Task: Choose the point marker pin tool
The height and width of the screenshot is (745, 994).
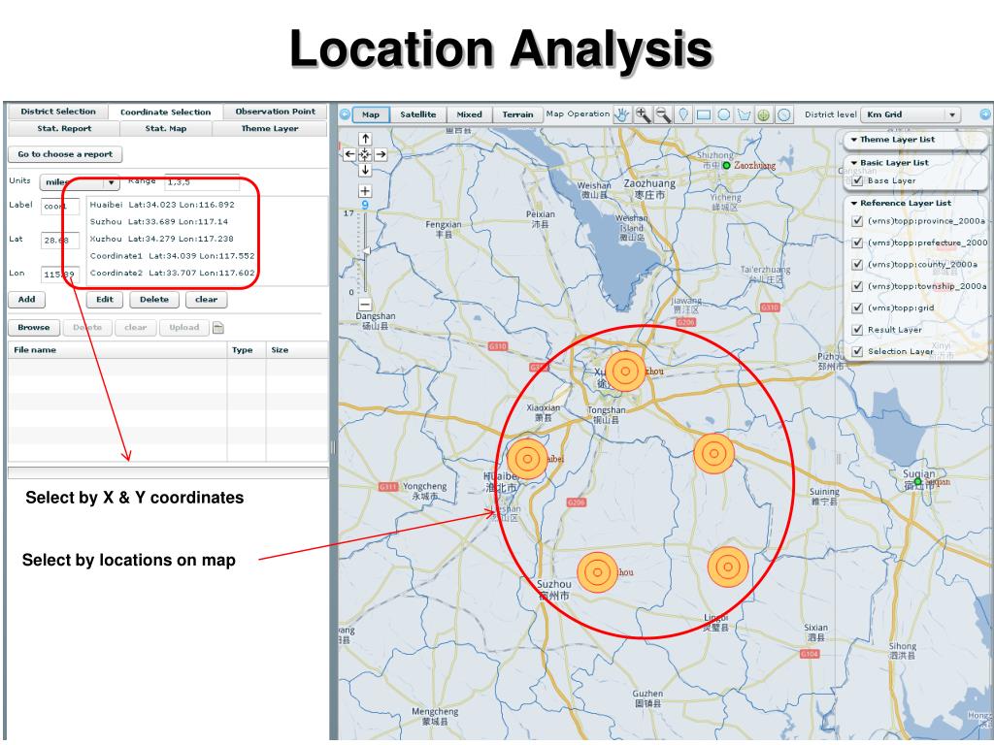Action: [x=683, y=114]
